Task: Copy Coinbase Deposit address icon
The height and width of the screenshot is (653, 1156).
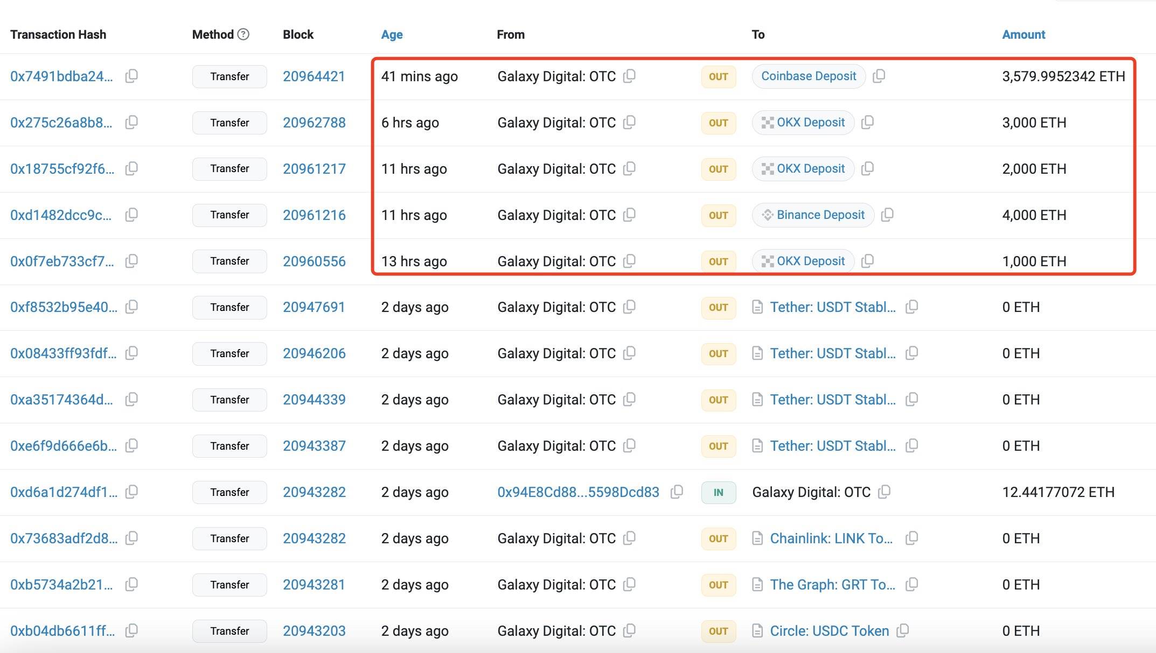Action: click(879, 76)
